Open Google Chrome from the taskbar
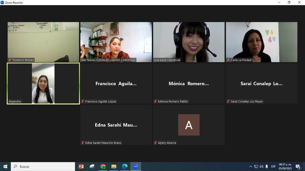This screenshot has height=171, width=305. 103,167
